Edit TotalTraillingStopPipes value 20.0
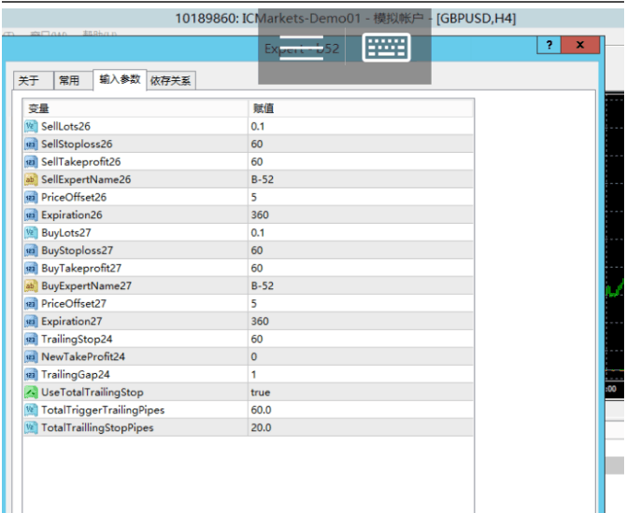 click(262, 427)
